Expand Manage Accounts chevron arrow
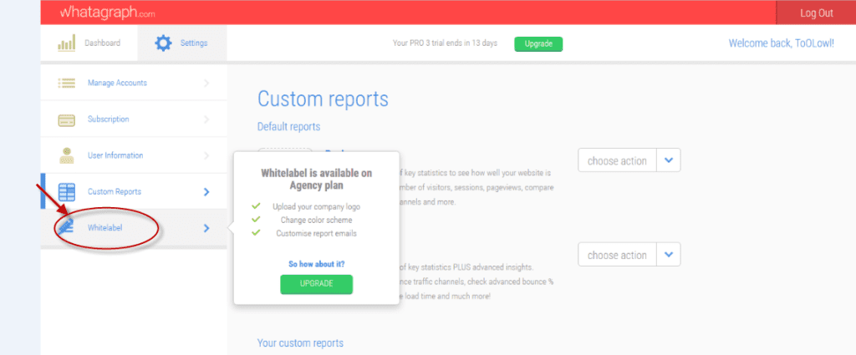The width and height of the screenshot is (856, 355). coord(206,83)
